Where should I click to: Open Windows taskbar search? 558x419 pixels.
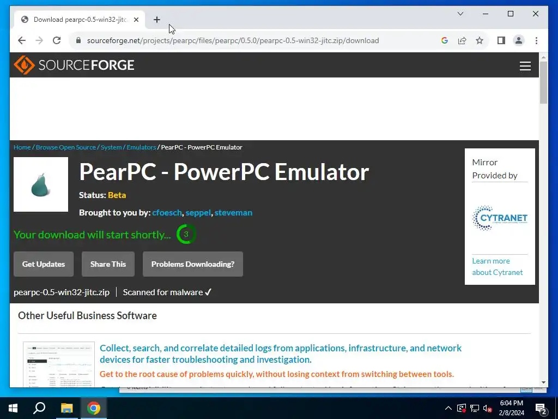tap(39, 408)
